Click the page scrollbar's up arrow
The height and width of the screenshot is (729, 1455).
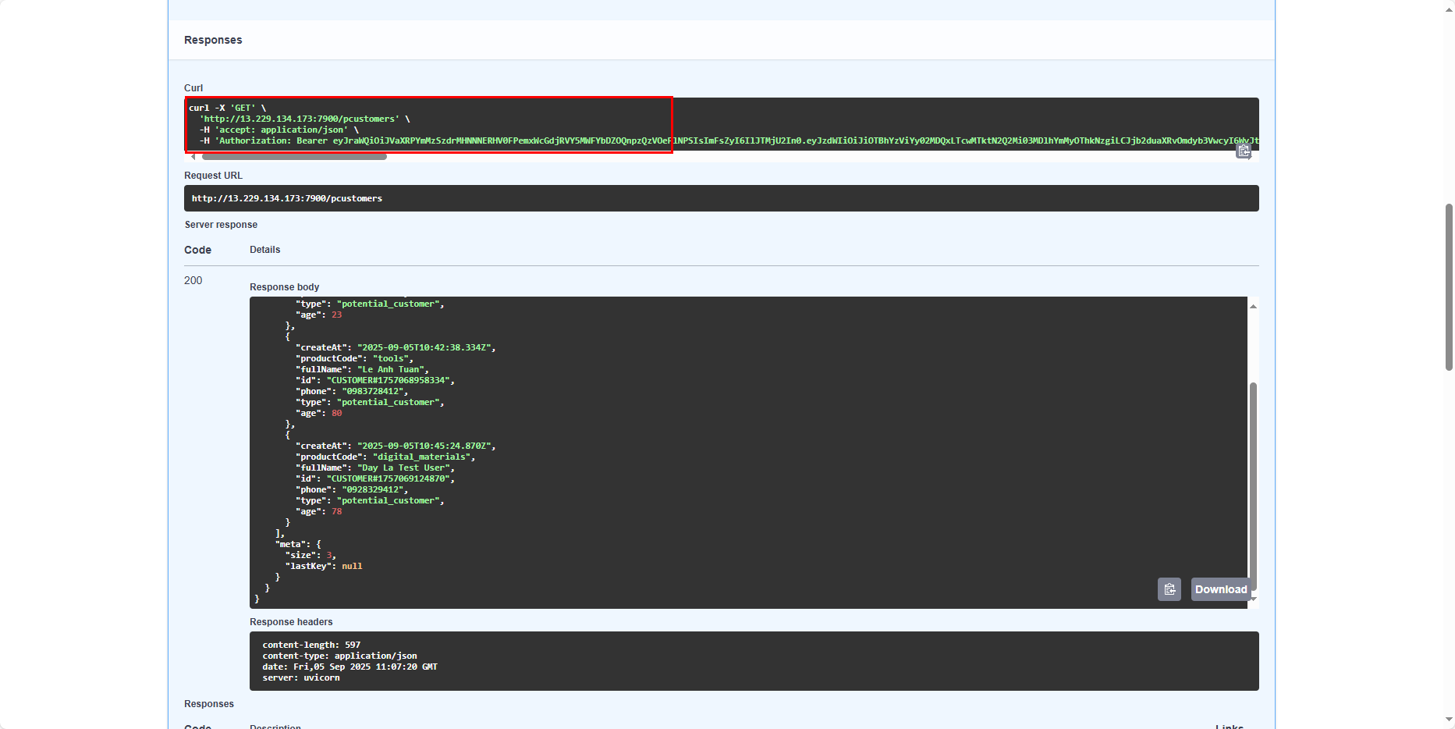(1449, 8)
